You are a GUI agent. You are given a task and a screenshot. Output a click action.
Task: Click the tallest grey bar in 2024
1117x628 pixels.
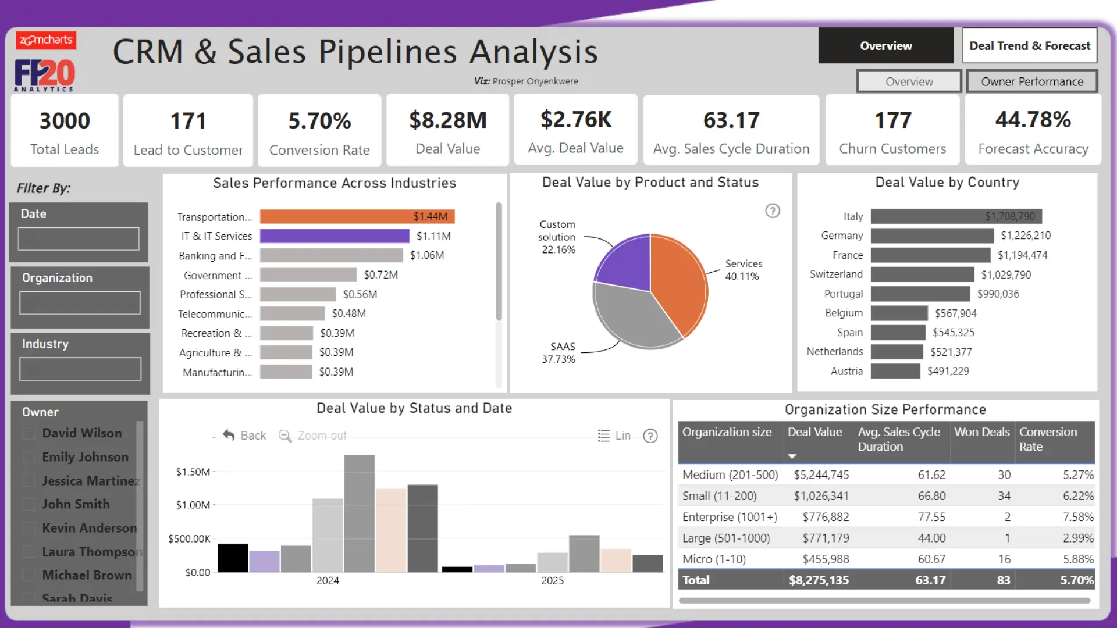click(x=359, y=513)
